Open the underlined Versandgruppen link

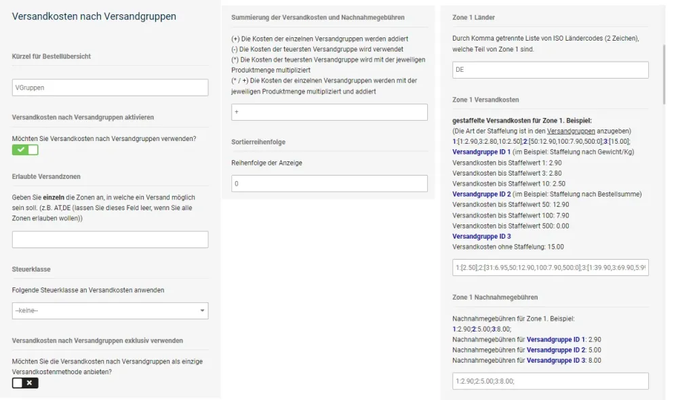click(571, 131)
